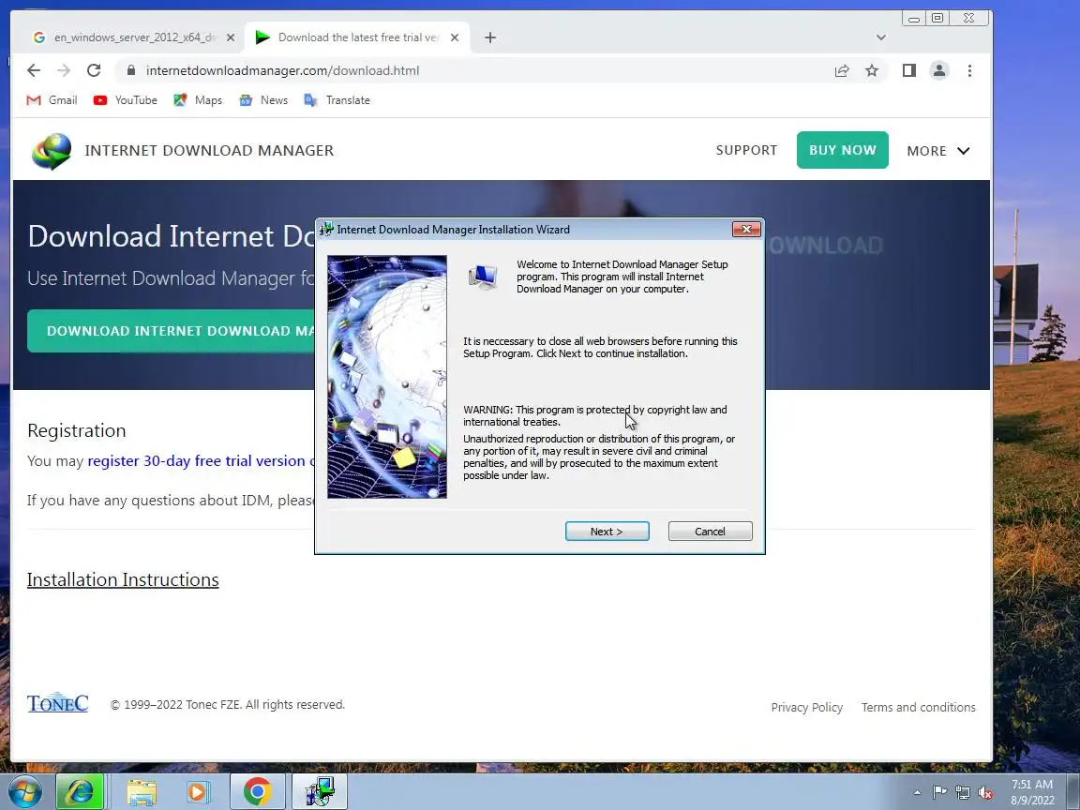Image resolution: width=1080 pixels, height=810 pixels.
Task: Click Next in the IDM Installation Wizard
Action: click(607, 531)
